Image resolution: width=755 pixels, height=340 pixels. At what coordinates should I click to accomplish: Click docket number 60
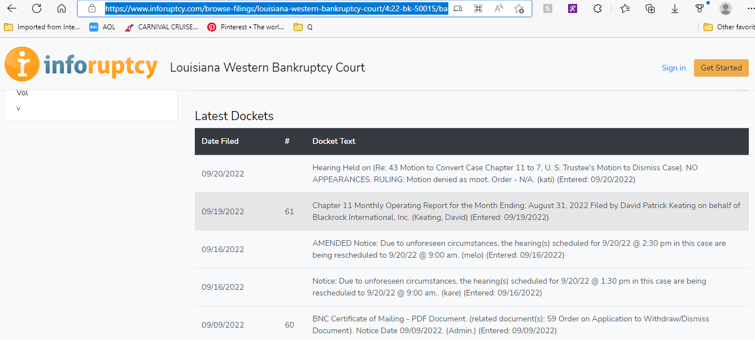pyautogui.click(x=289, y=325)
